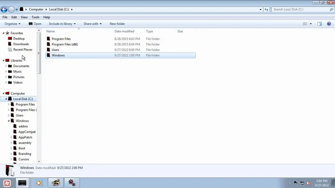Image resolution: width=335 pixels, height=188 pixels.
Task: Collapse the Libraries section
Action: tap(3, 61)
